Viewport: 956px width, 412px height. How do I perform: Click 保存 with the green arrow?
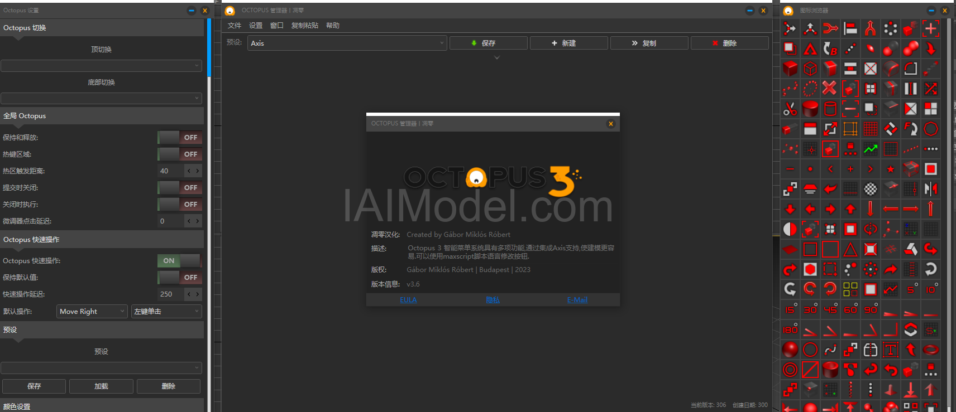(x=488, y=43)
